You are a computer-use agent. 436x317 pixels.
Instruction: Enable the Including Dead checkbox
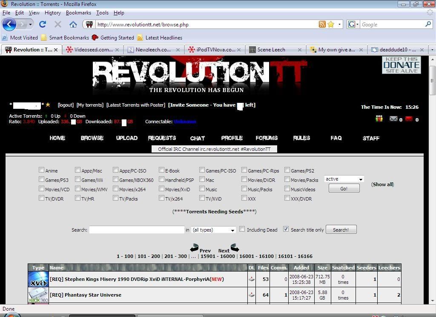click(242, 229)
